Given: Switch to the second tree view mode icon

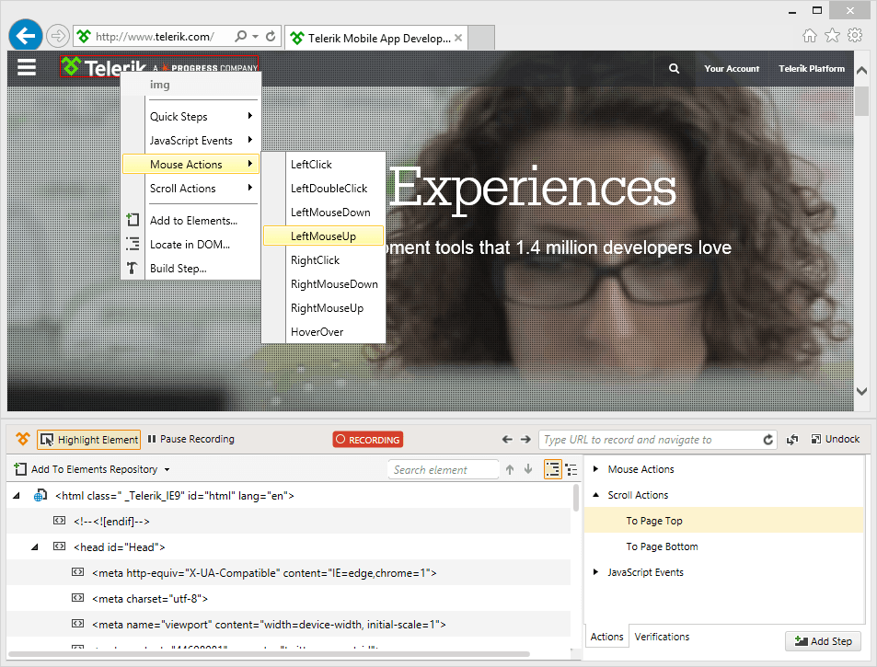Looking at the screenshot, I should tap(571, 469).
